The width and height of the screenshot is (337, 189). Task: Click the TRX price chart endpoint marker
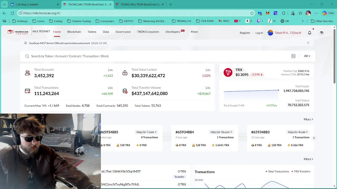coord(278,90)
